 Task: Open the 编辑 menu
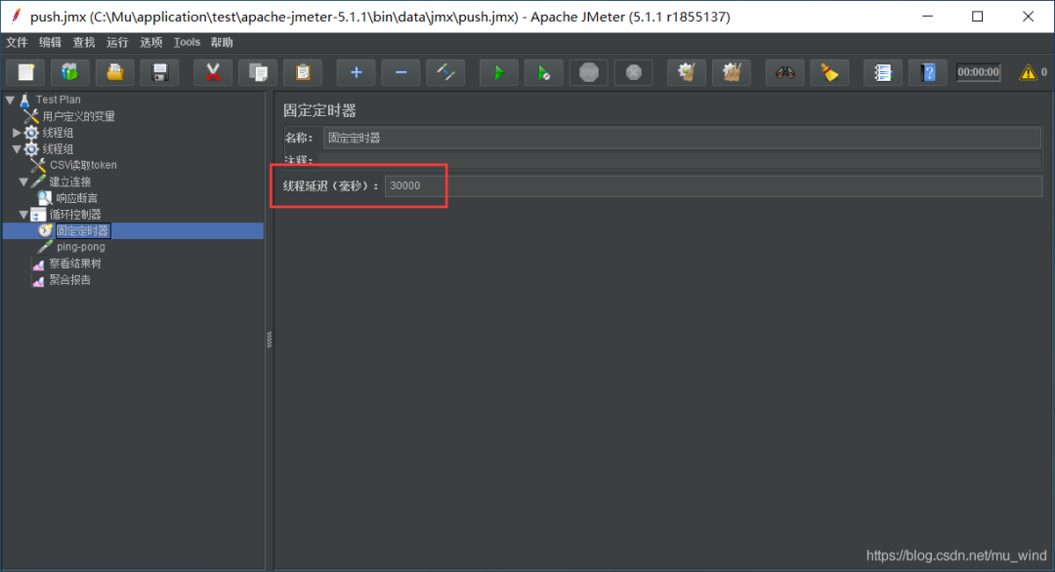pos(50,42)
